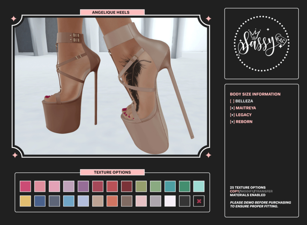The width and height of the screenshot is (307, 225).
Task: Select the hot pink texture swatch
Action: (x=25, y=186)
